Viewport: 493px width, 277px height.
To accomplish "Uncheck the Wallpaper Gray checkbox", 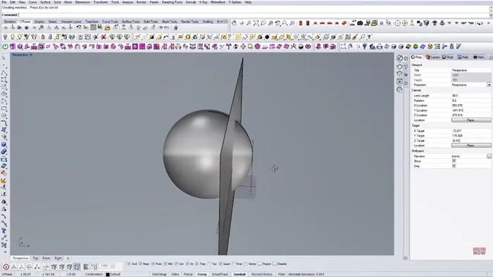I will pyautogui.click(x=454, y=166).
